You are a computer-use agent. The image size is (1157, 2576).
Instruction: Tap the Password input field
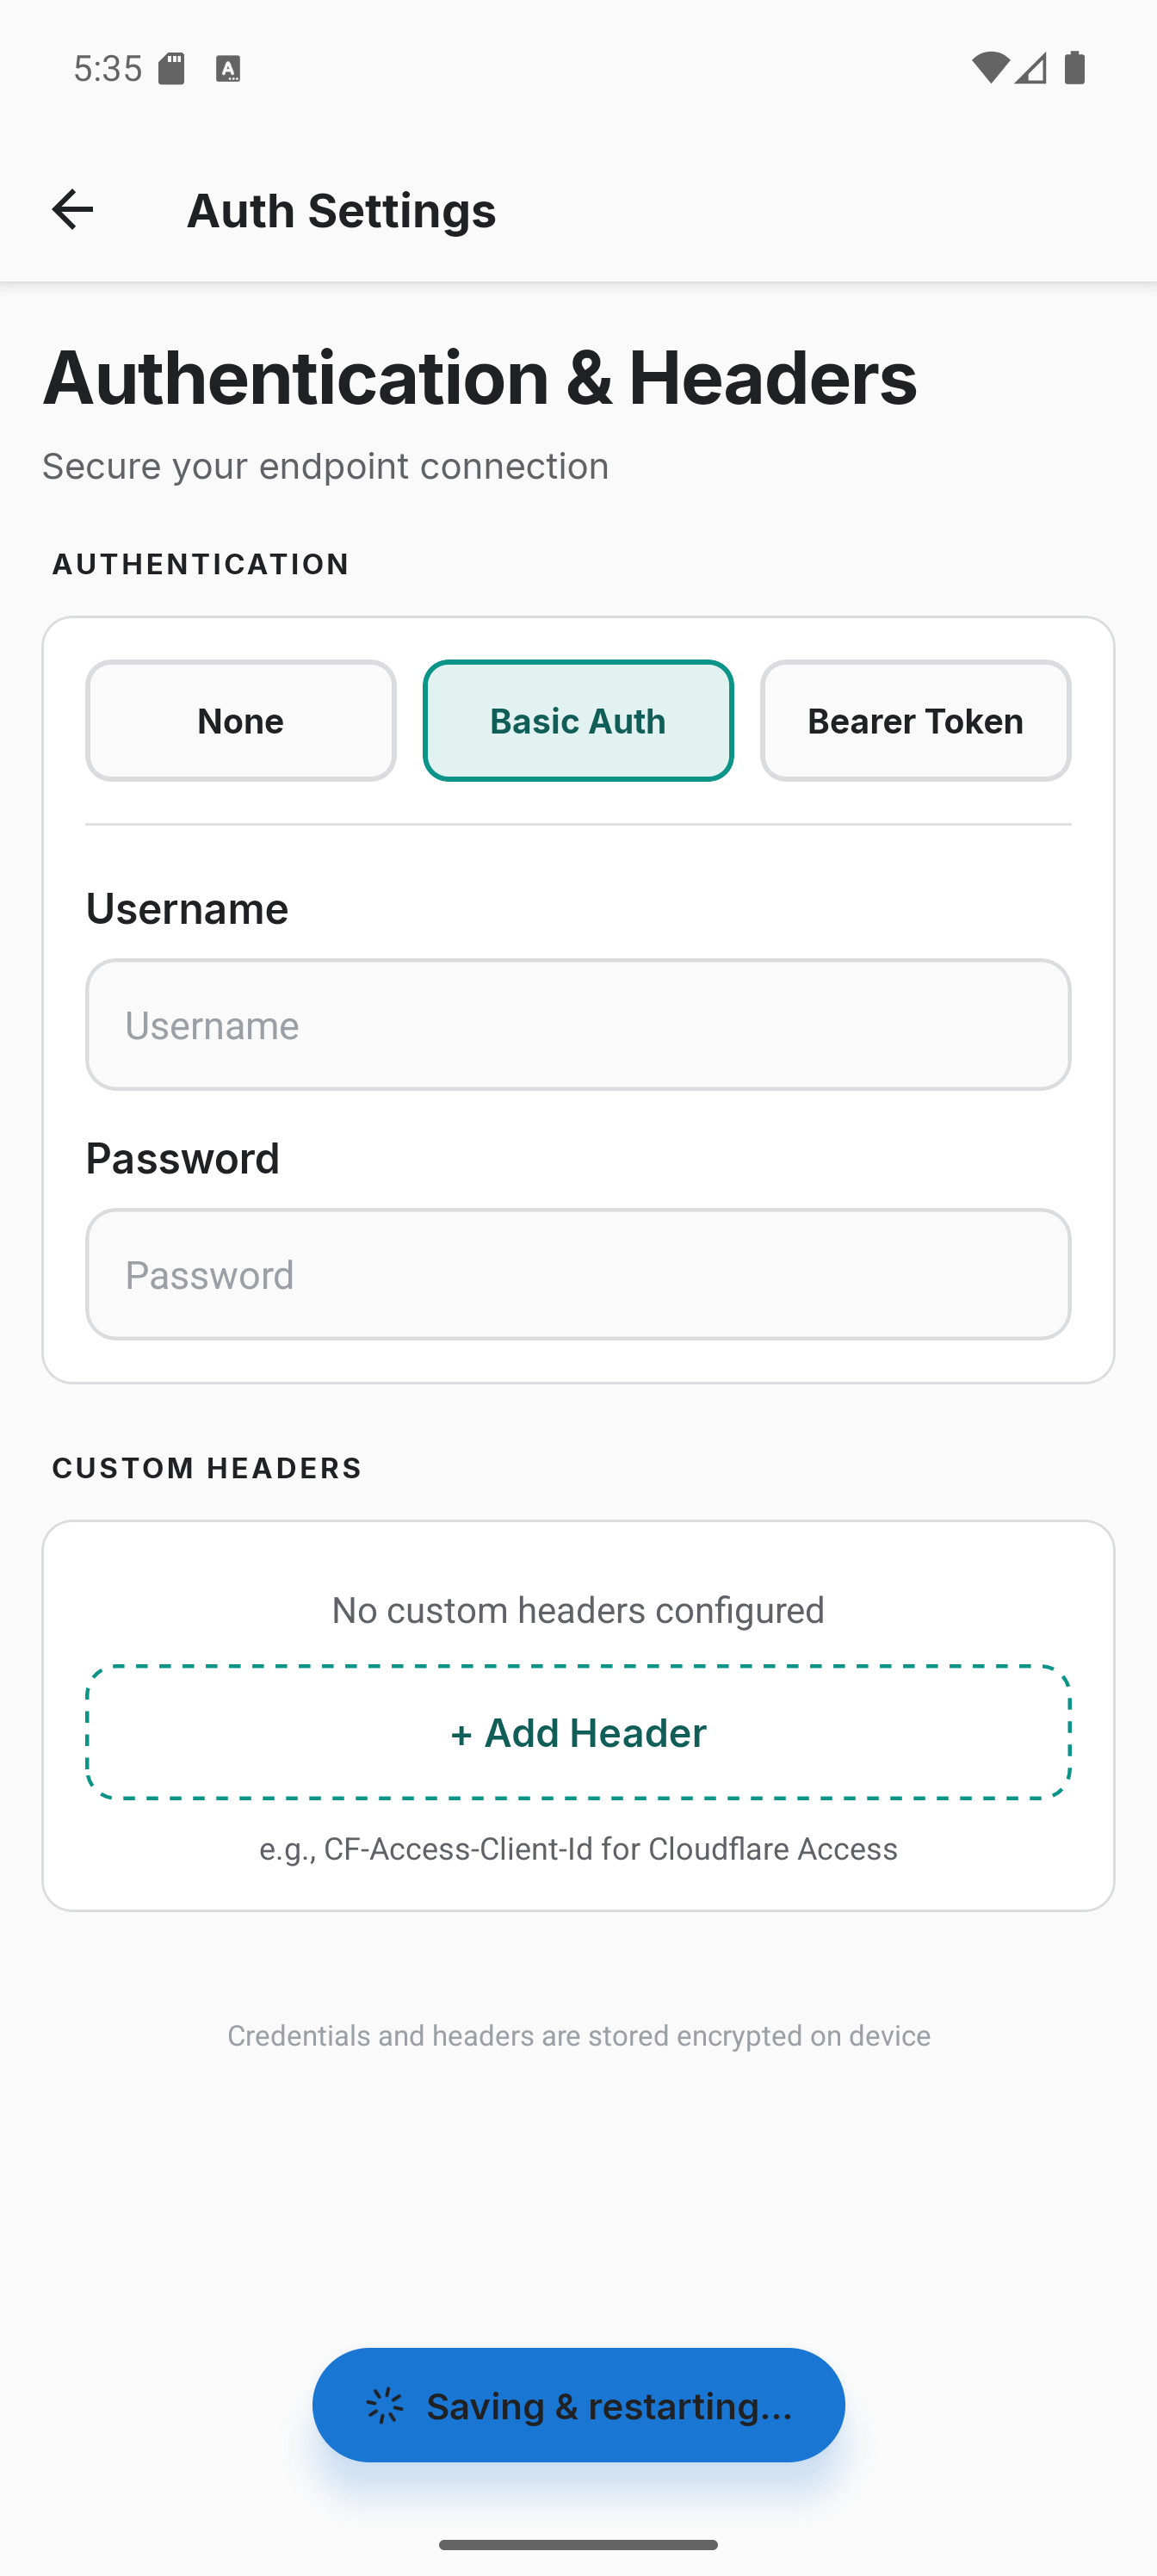tap(578, 1274)
